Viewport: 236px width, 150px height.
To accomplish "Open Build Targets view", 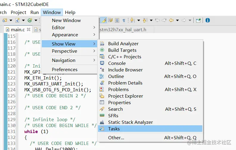I will click(150, 50).
